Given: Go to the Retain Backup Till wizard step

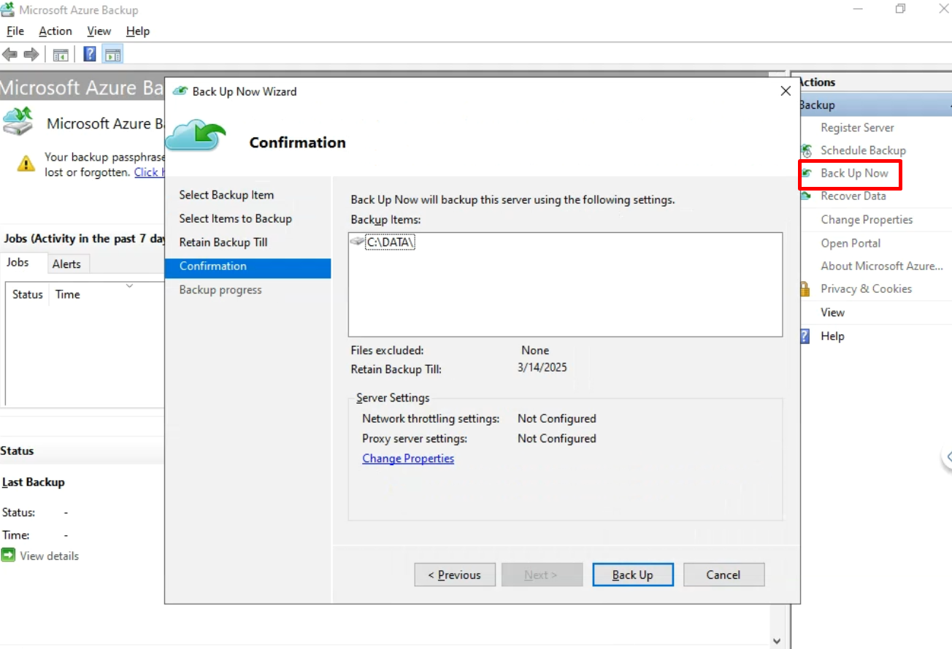Looking at the screenshot, I should click(225, 242).
